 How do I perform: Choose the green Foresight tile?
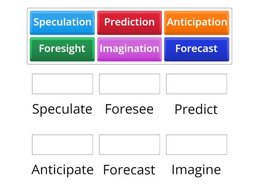(62, 49)
